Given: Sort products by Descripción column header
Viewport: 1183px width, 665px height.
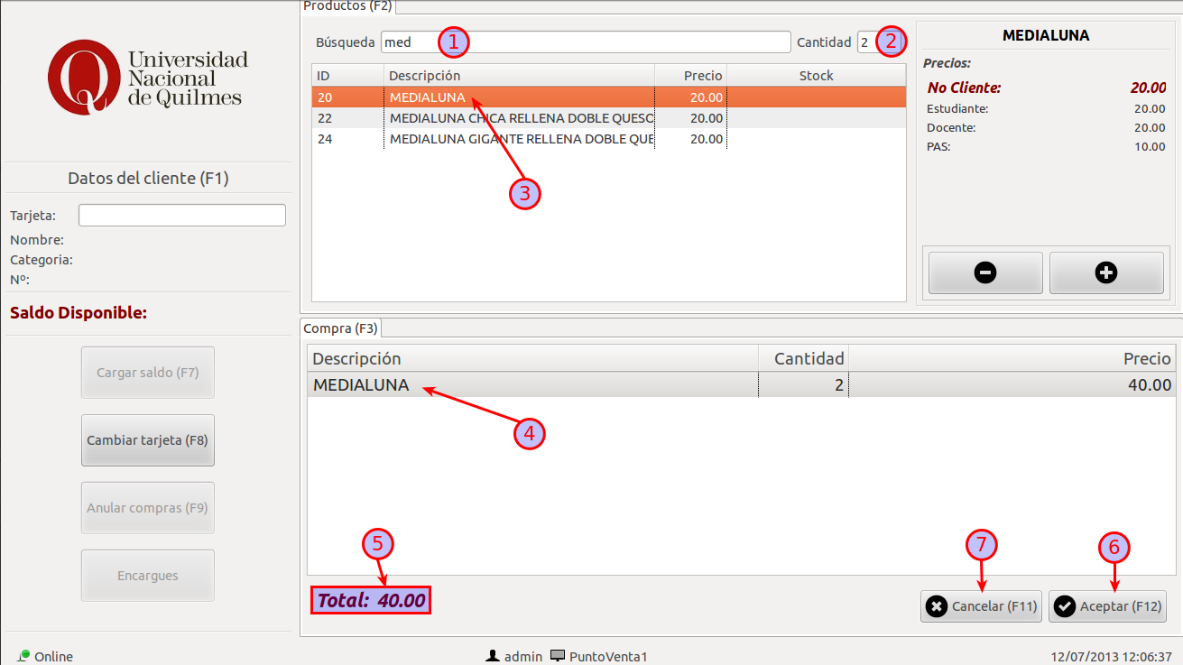Looking at the screenshot, I should (519, 76).
